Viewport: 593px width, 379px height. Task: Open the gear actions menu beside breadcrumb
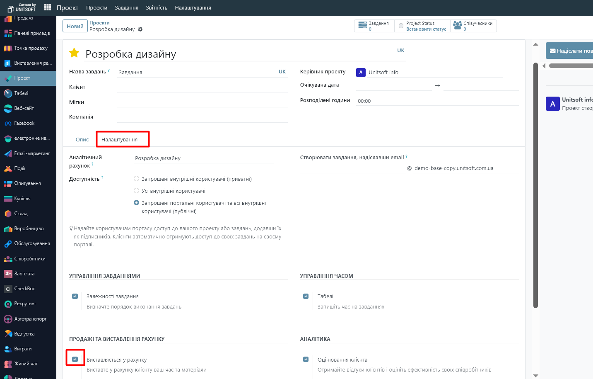(140, 29)
